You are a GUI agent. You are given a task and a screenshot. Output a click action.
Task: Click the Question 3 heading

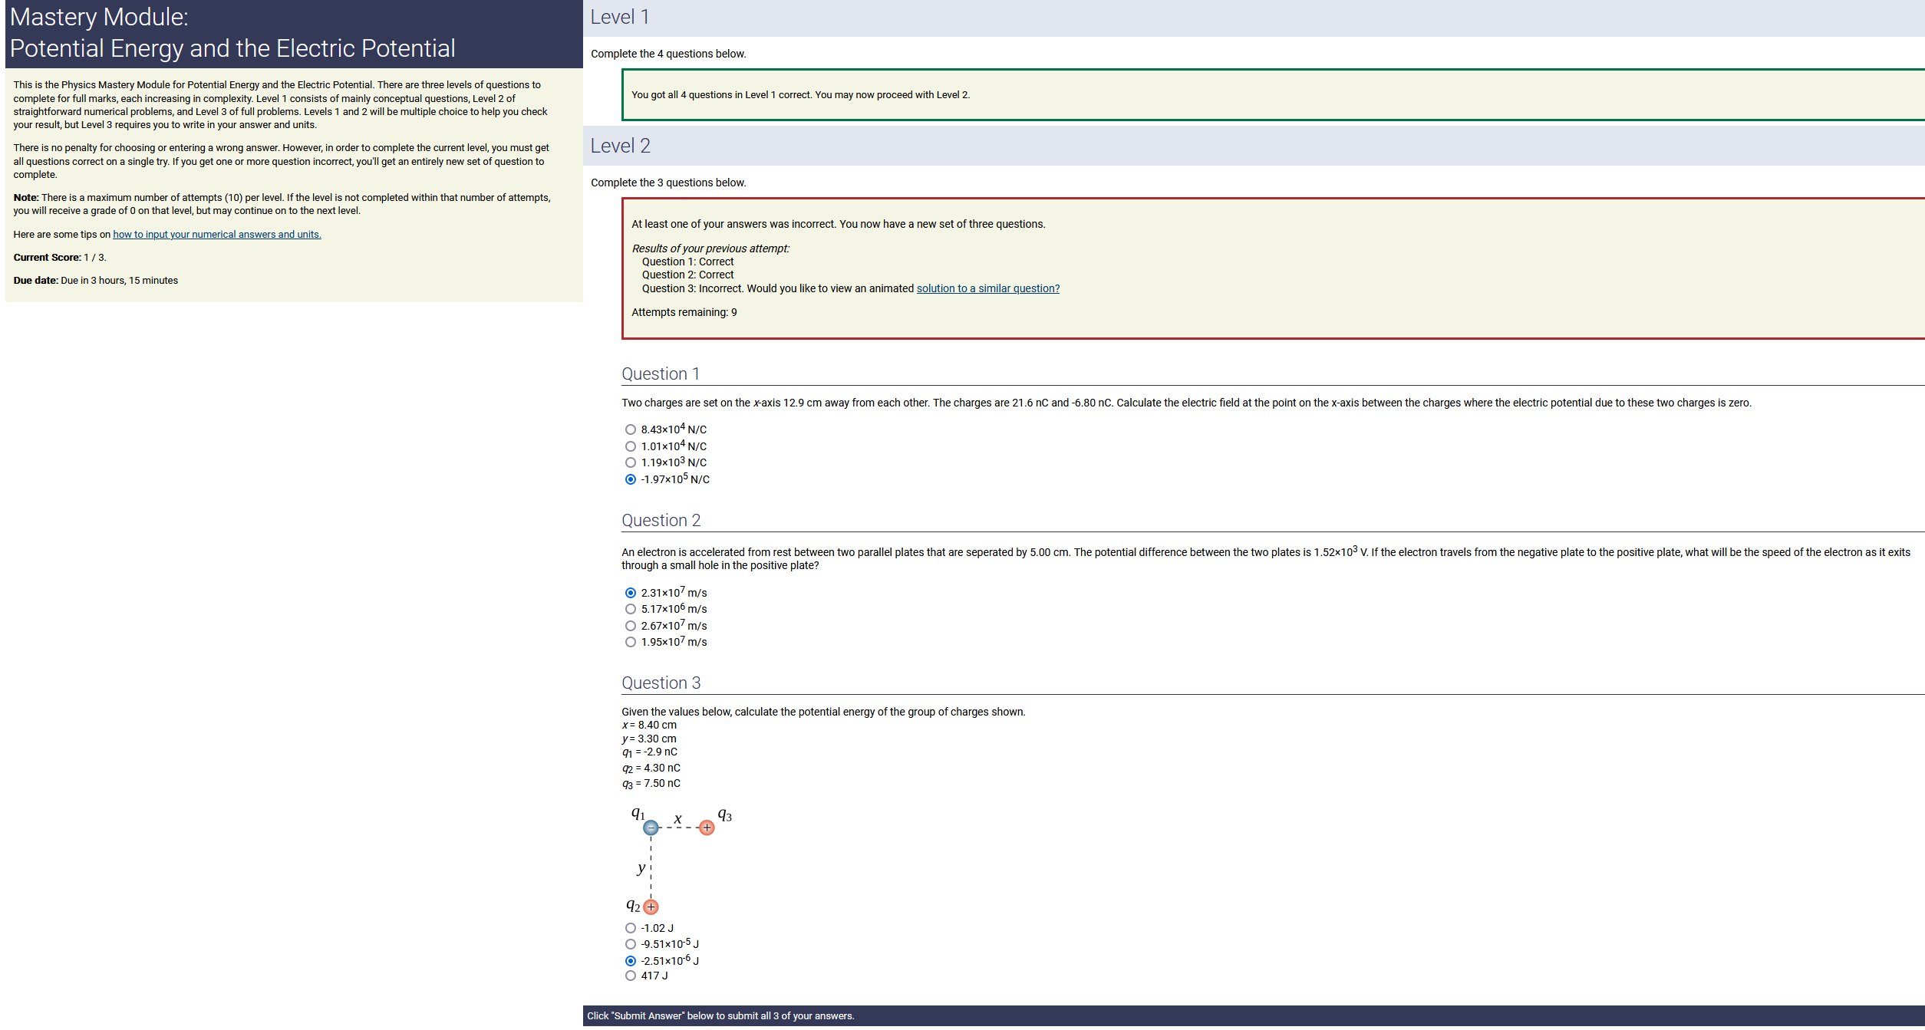(x=661, y=683)
